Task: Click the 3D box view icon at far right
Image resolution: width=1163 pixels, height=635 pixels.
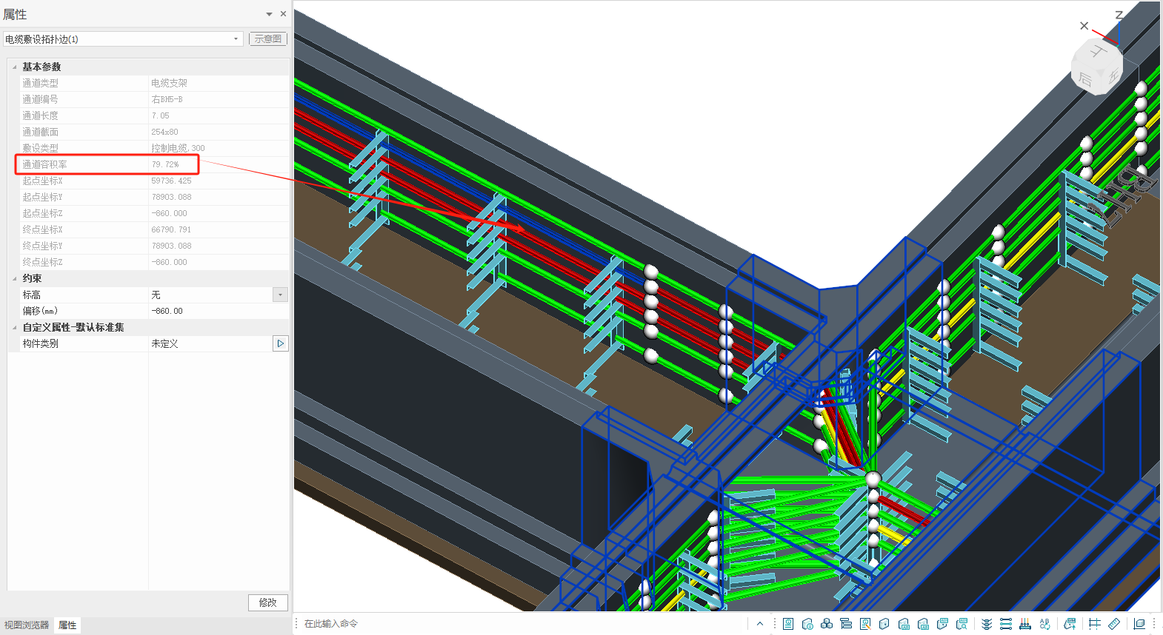Action: pyautogui.click(x=1139, y=624)
